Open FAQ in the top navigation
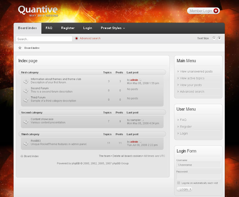The width and height of the screenshot is (239, 197). coord(49,28)
